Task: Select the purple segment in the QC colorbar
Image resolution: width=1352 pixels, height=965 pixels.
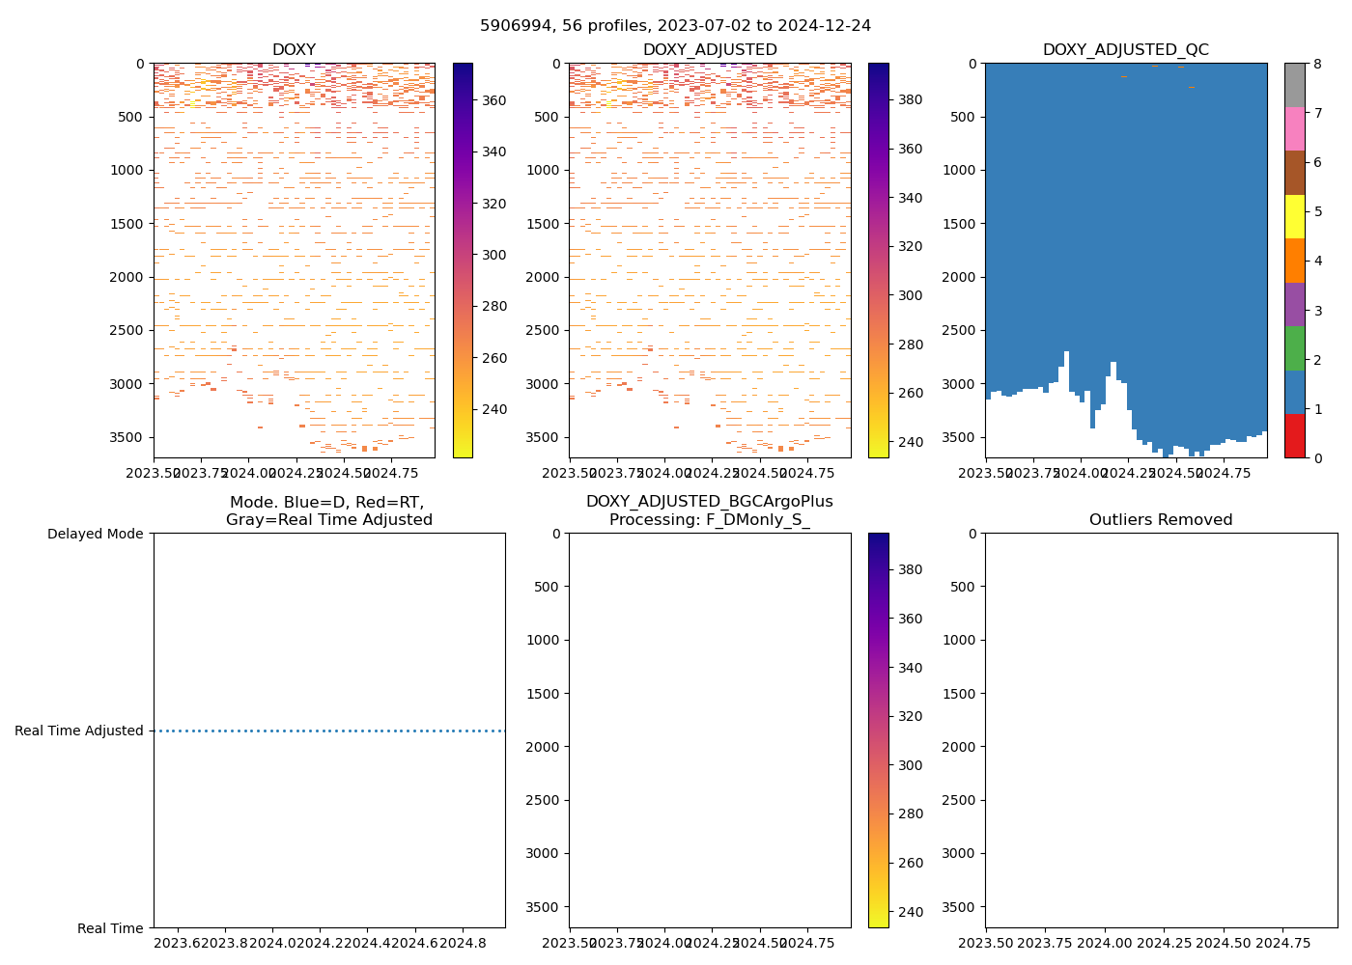Action: pos(1294,304)
